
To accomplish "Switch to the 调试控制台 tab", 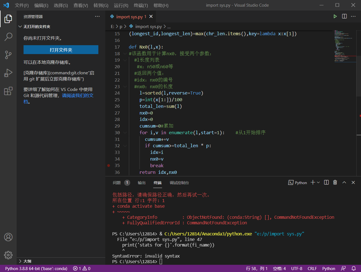I will pyautogui.click(x=179, y=183).
